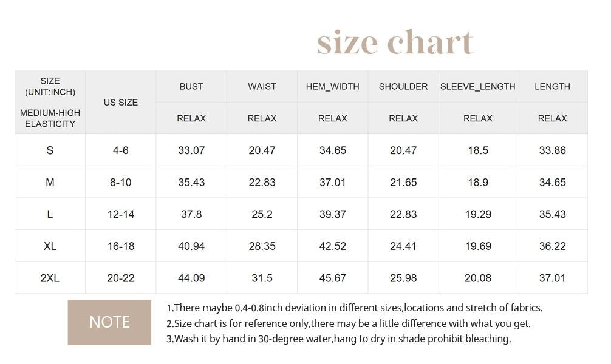Image resolution: width=611 pixels, height=364 pixels.
Task: Select the size M row label
Action: coord(50,182)
